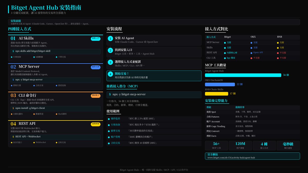This screenshot has width=308, height=173.
Task: Open the www.bitget.com agent-hub website link
Action: click(x=231, y=158)
